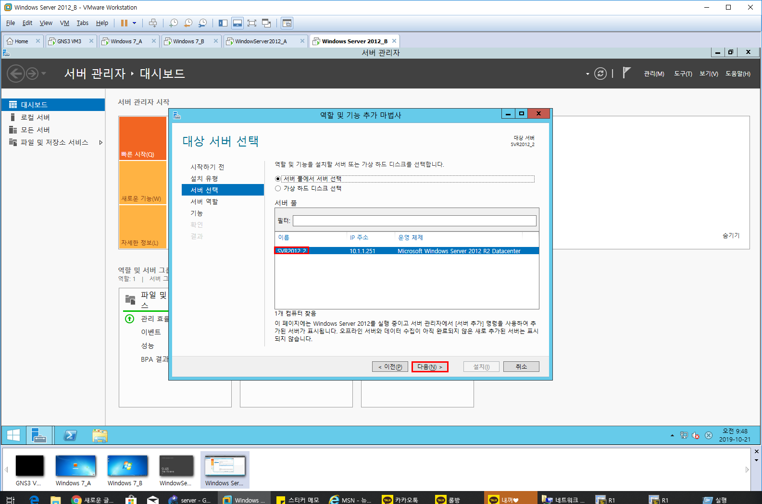Toggle the thumbnail bar view

[x=237, y=23]
